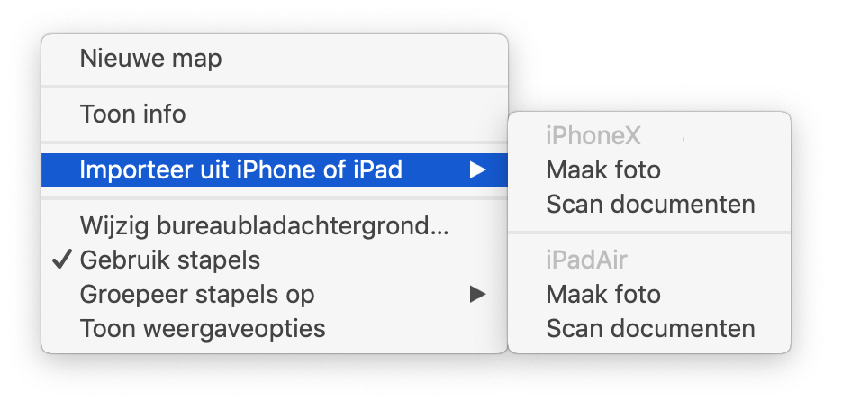Viewport: 851px width, 402px height.
Task: Select Scan documenten under iPadAir
Action: click(649, 329)
